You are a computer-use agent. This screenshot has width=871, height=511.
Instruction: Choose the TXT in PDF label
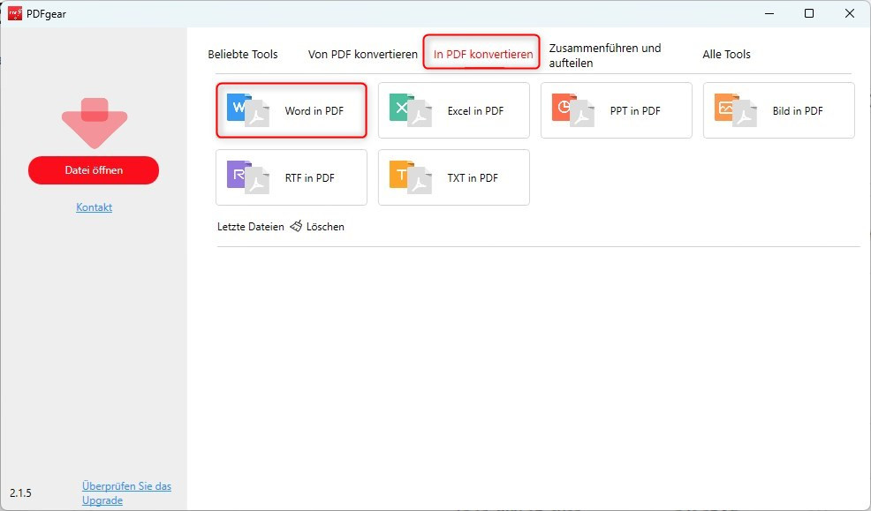(x=473, y=177)
